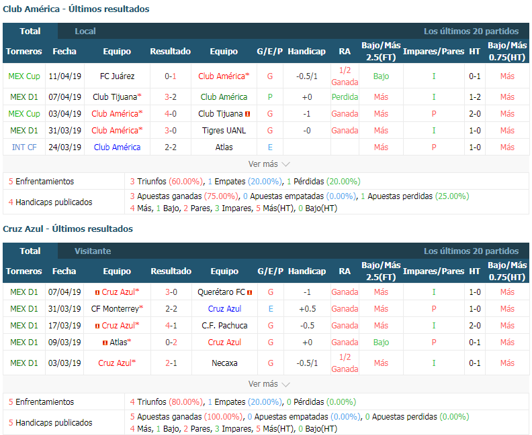Click 3 Apuestas ganadas (75.00%) text

(x=184, y=196)
